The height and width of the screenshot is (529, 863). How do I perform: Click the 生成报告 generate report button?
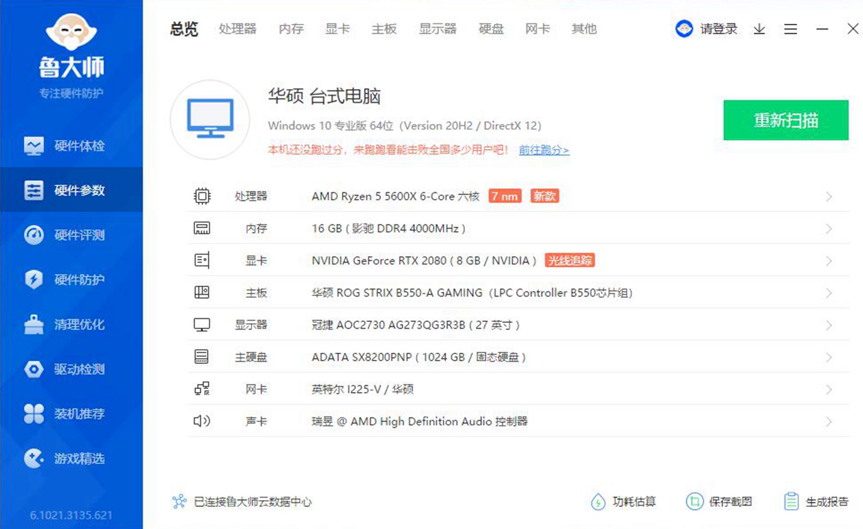pos(817,502)
